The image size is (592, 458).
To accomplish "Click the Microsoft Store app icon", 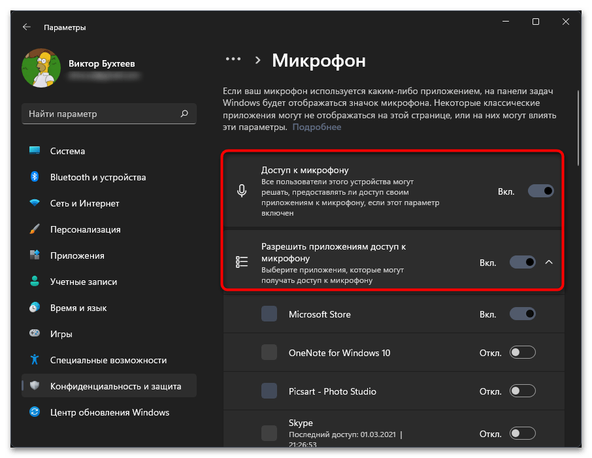I will pyautogui.click(x=269, y=314).
